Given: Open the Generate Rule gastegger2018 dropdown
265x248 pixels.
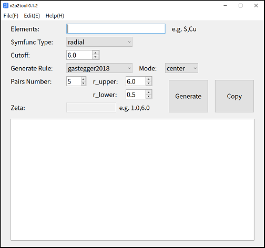Looking at the screenshot, I should [x=99, y=68].
